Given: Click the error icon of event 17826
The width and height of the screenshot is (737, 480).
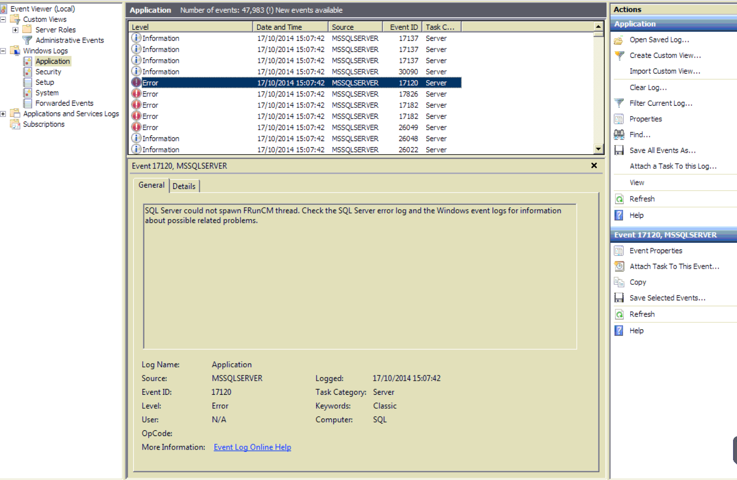Looking at the screenshot, I should 136,94.
